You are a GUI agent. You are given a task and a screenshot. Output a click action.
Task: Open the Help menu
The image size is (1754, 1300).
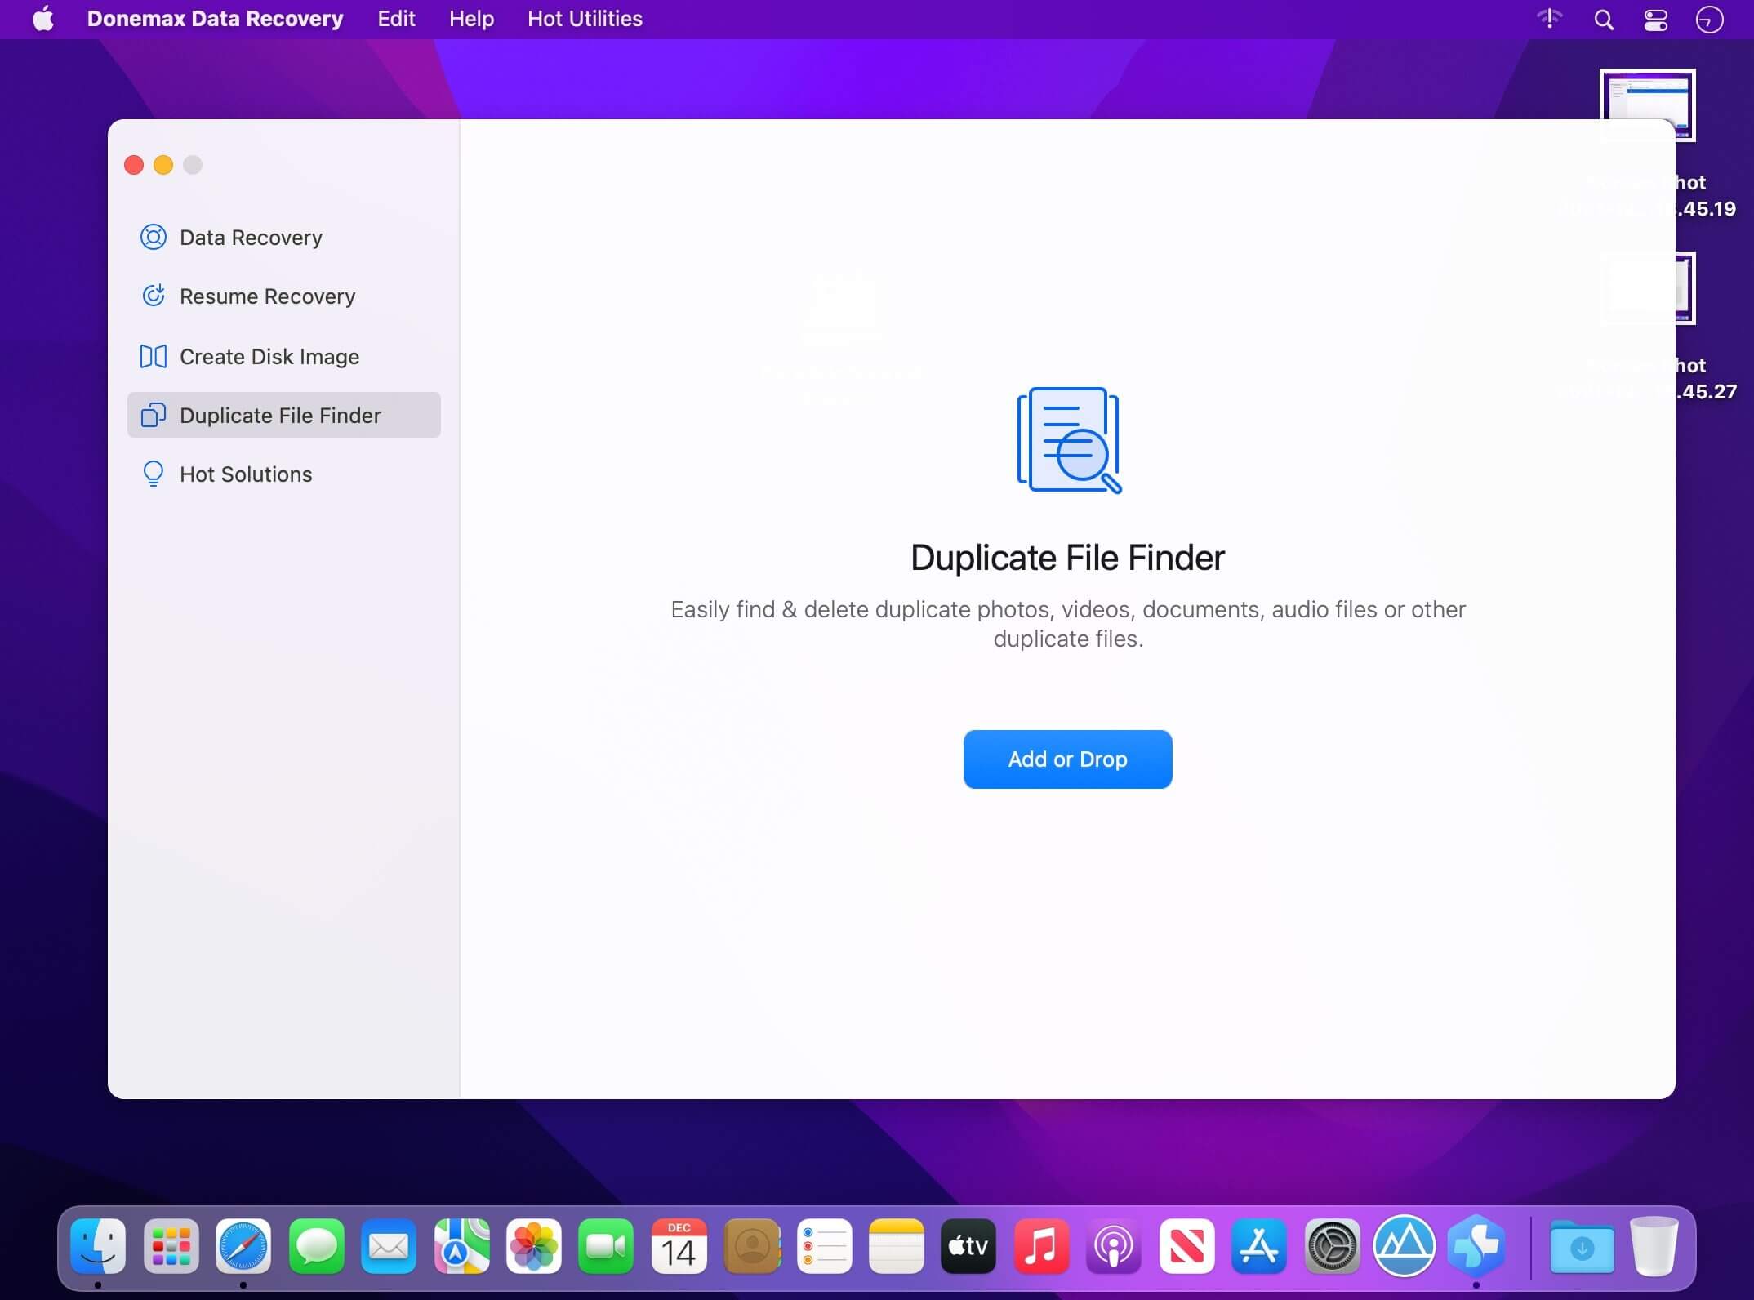[471, 19]
